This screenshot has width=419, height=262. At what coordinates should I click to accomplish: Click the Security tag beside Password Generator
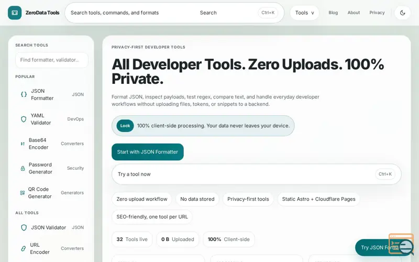click(x=75, y=168)
